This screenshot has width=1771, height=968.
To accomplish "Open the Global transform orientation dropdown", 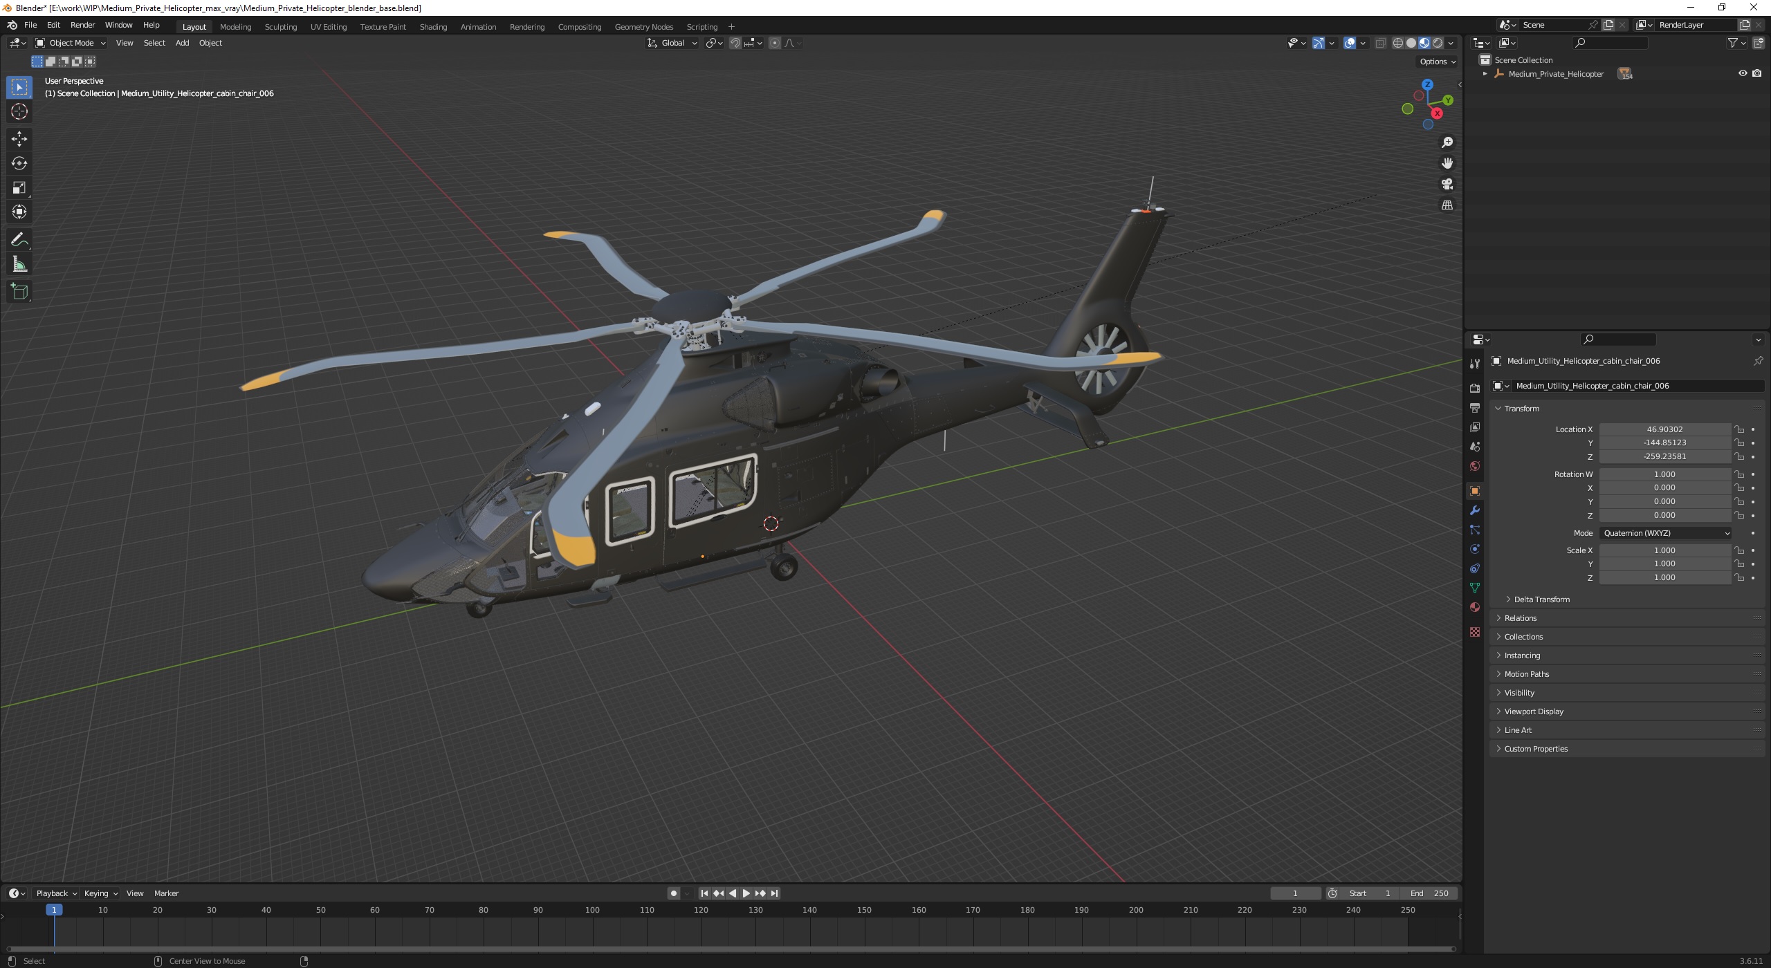I will point(672,43).
